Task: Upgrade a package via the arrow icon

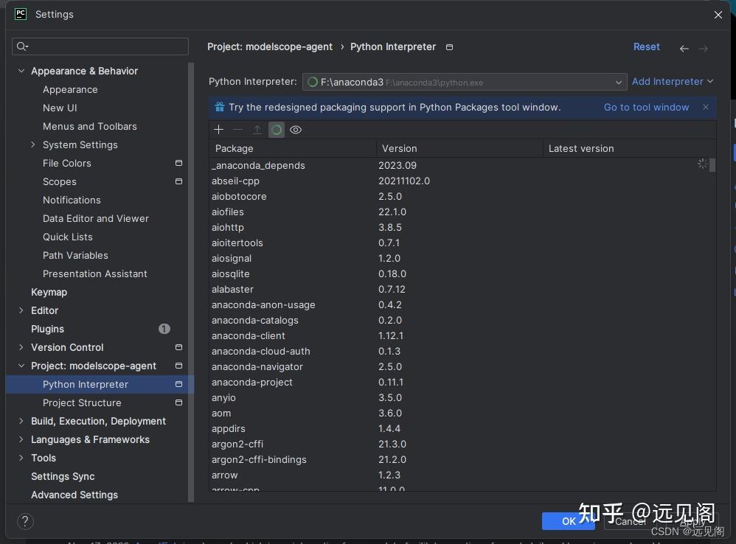Action: (x=257, y=130)
